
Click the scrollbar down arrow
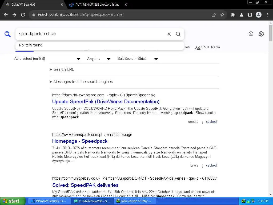pos(271,194)
